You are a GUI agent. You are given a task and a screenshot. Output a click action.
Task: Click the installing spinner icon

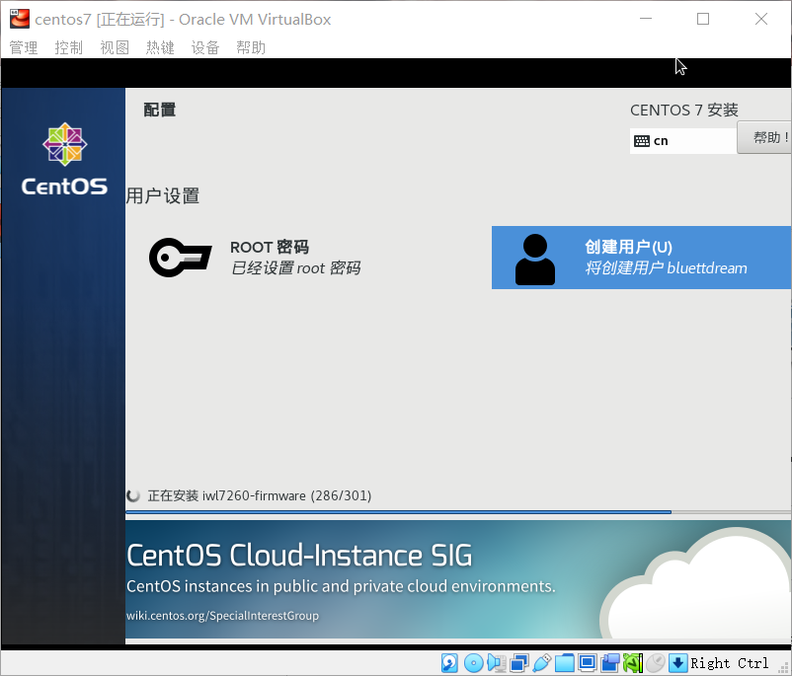pos(133,495)
